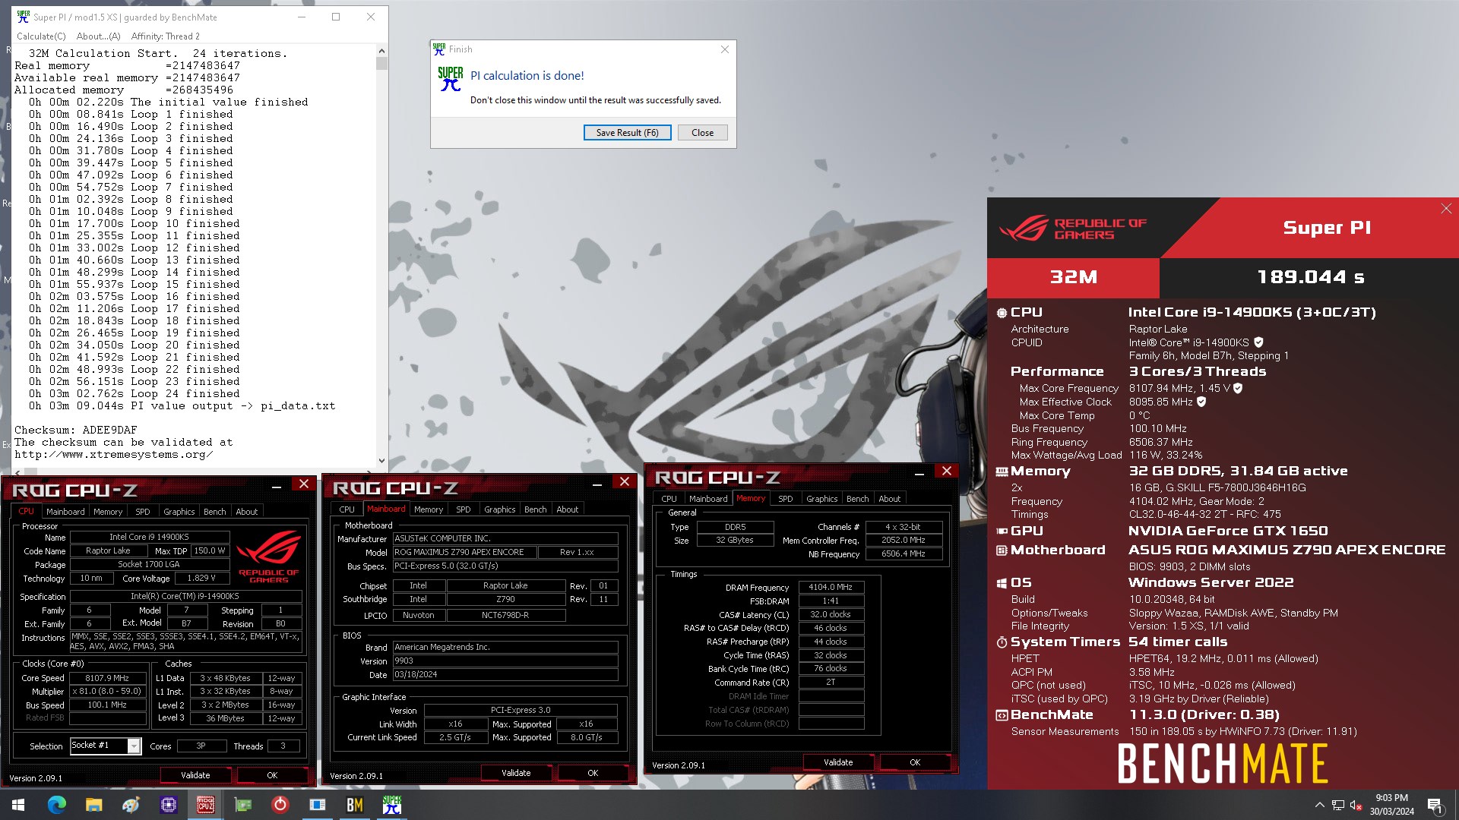Click the Save Result (F6) button
Screen dimensions: 1459x820
627,133
